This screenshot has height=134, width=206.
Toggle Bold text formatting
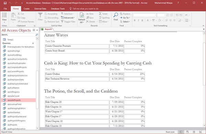(x=135, y=20)
